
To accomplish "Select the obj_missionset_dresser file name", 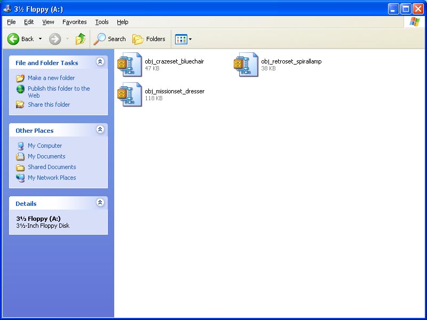I will point(175,91).
